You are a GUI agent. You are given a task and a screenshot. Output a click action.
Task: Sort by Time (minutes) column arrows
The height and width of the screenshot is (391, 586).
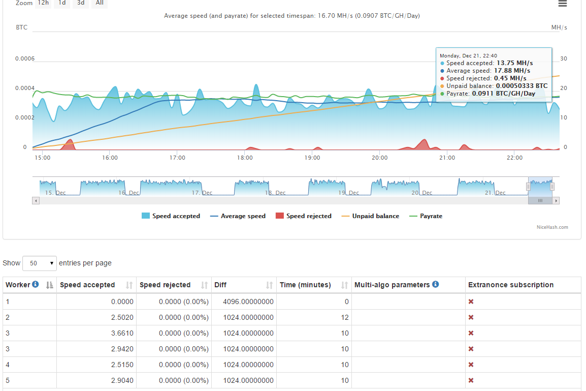[344, 285]
